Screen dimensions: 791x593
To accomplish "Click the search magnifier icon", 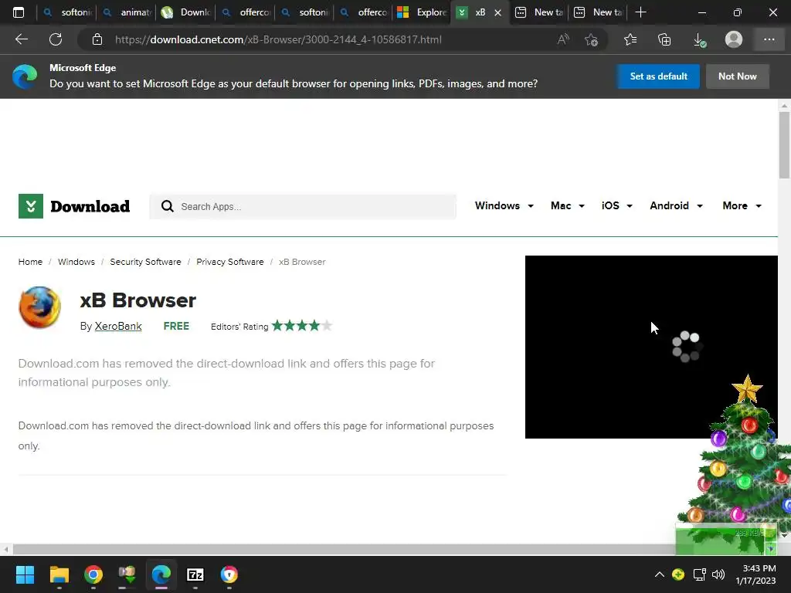I will (x=168, y=206).
